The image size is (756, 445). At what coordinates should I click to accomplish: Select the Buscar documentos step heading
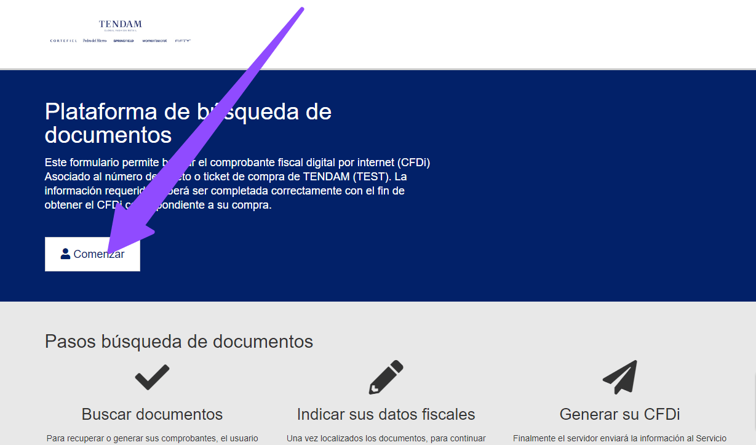(x=152, y=414)
